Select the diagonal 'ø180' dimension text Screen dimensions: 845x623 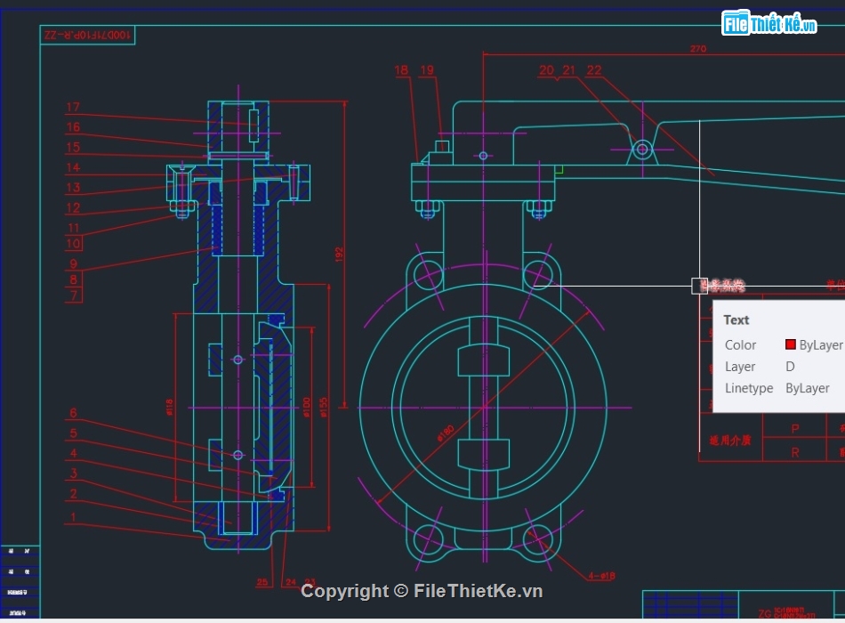[x=445, y=433]
